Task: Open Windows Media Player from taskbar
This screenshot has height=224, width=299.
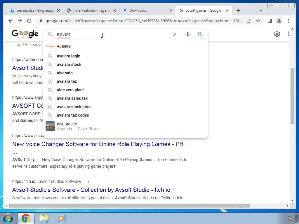Action: click(61, 218)
